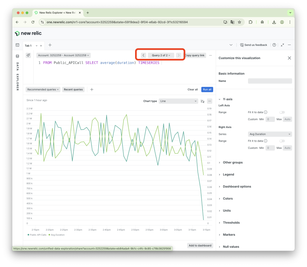This screenshot has width=307, height=267.
Task: Click Left Axis Custom Min field
Action: point(270,119)
